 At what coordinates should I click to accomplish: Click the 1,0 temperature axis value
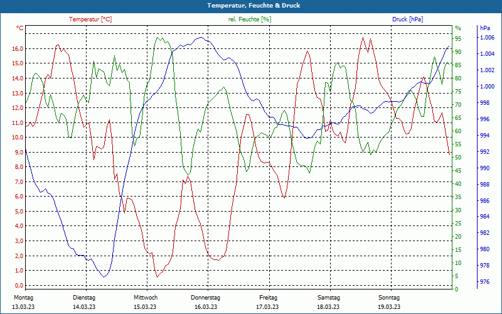(x=19, y=271)
